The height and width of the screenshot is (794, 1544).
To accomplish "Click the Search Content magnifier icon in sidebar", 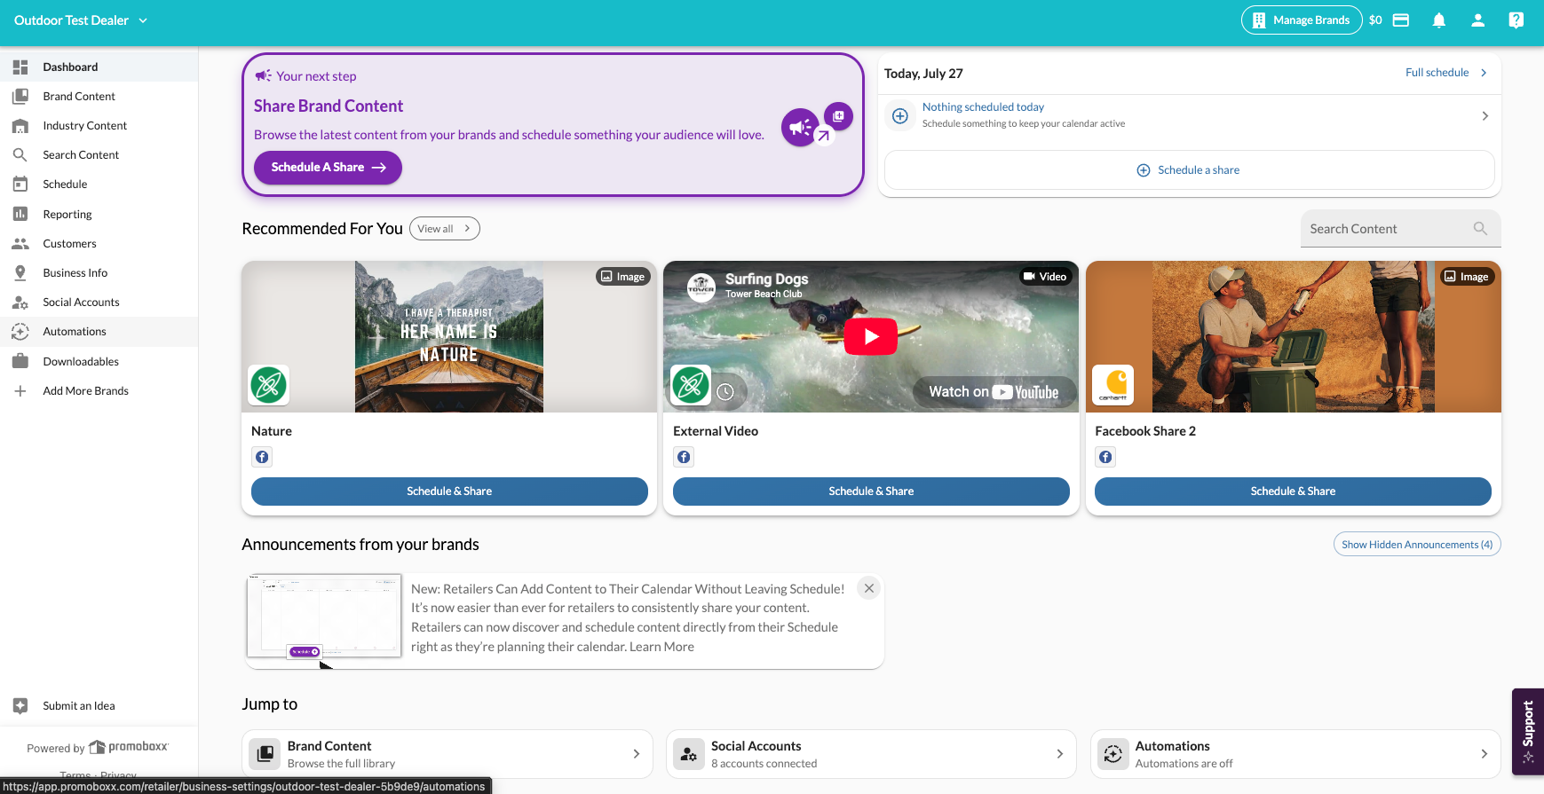I will click(x=20, y=154).
